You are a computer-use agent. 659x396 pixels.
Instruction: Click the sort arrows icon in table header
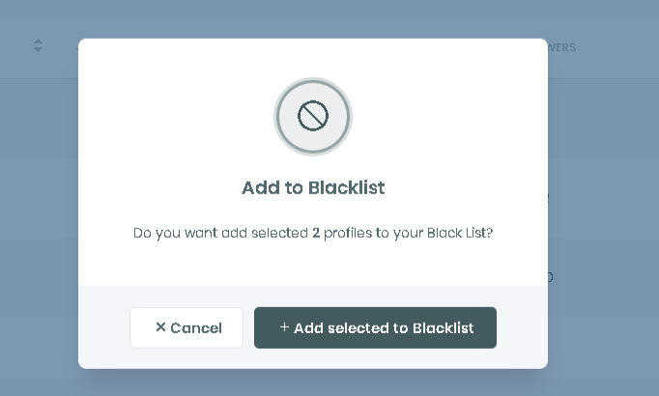pos(38,45)
